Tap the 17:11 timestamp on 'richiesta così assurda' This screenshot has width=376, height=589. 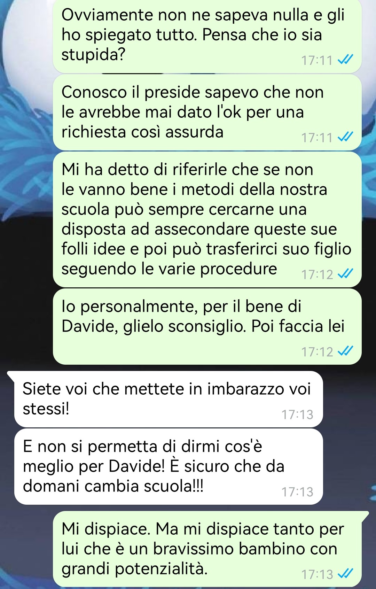click(317, 138)
